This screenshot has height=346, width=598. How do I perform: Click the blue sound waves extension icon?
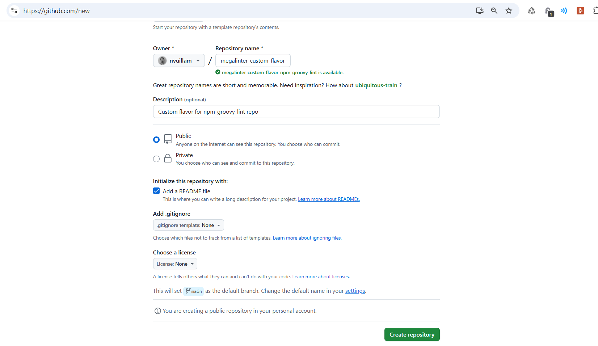tap(564, 11)
